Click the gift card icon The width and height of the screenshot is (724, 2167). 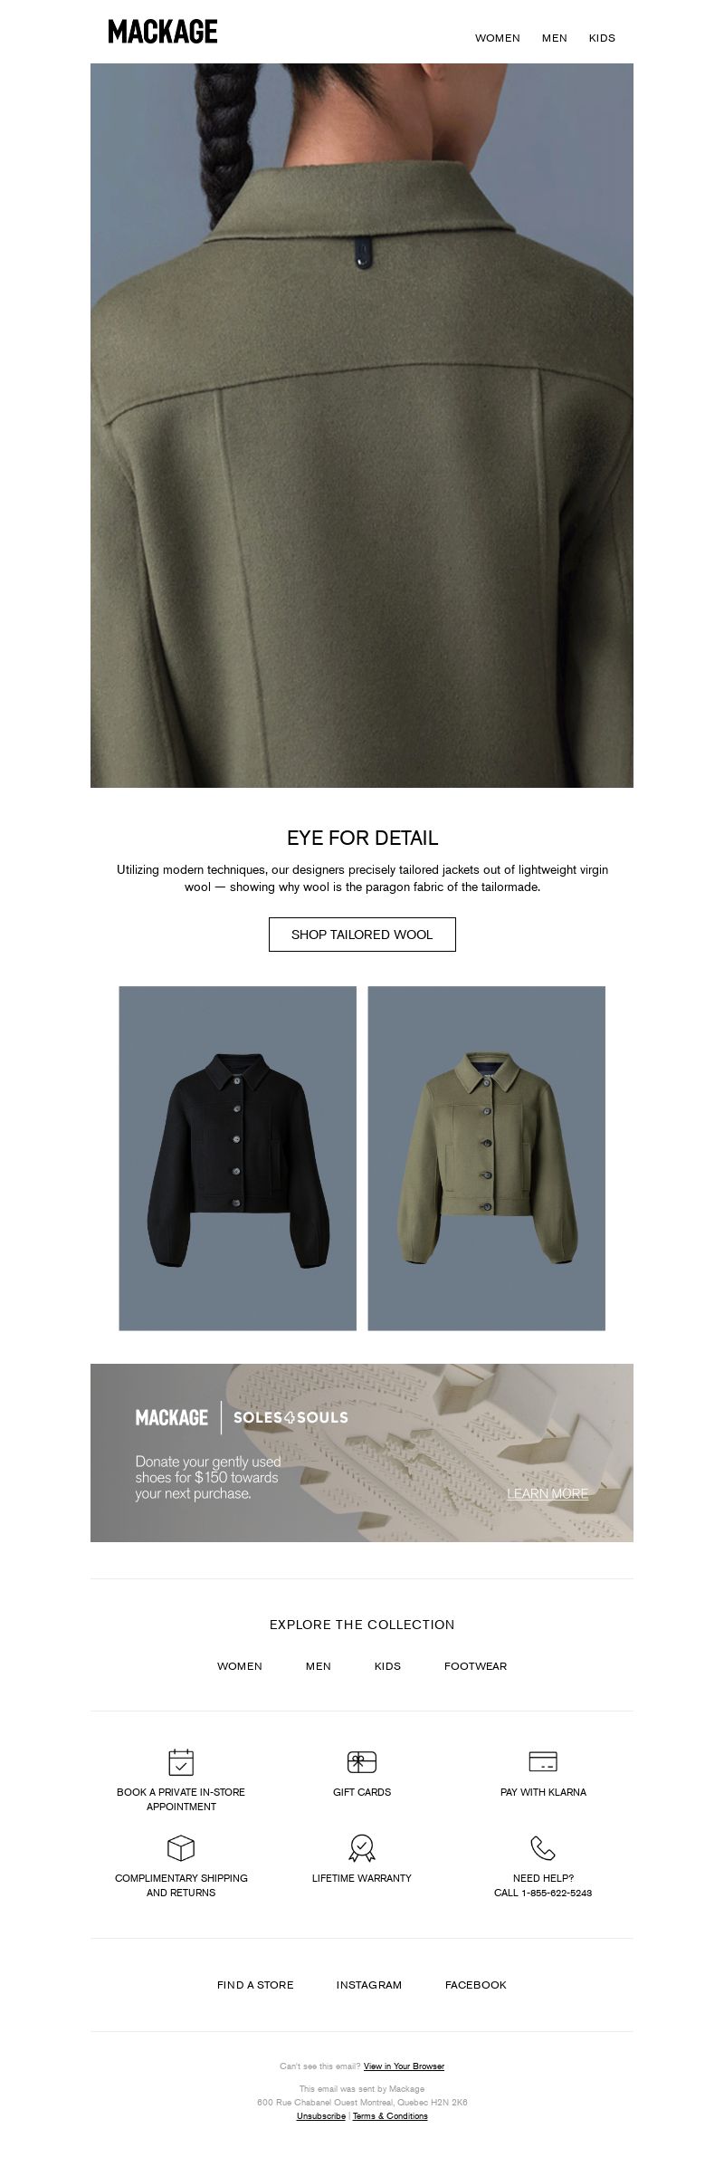(362, 1761)
